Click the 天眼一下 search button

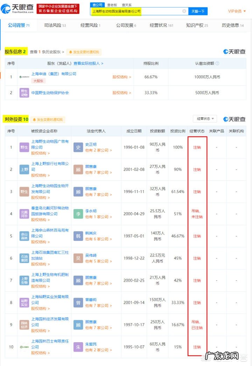[x=198, y=11]
